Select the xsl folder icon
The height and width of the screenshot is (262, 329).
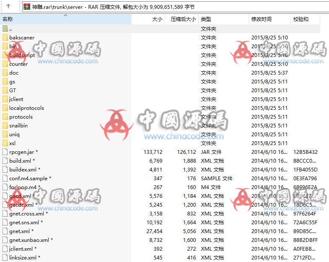click(x=5, y=143)
